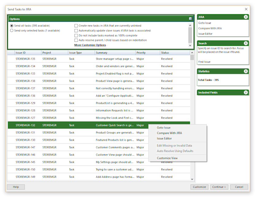257x197 pixels.
Task: Sort by Priority column header
Action: (148, 53)
